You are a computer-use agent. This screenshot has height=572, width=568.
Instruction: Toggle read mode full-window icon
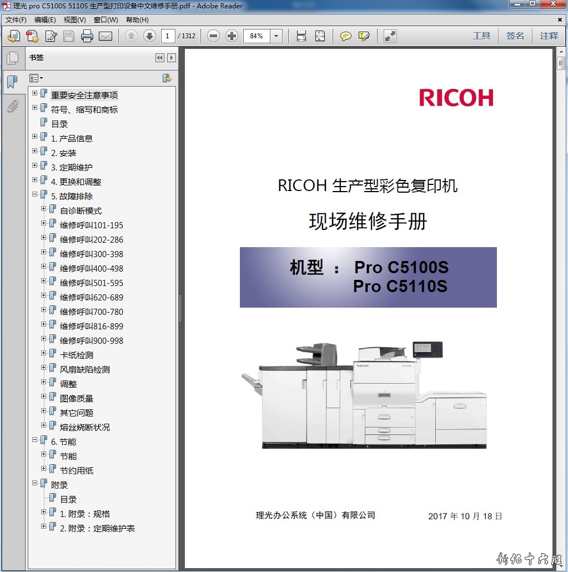tap(390, 36)
